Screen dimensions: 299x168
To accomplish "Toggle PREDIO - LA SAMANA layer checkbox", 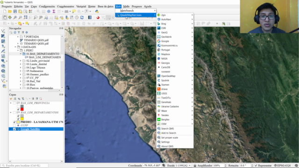I will click(14, 122).
